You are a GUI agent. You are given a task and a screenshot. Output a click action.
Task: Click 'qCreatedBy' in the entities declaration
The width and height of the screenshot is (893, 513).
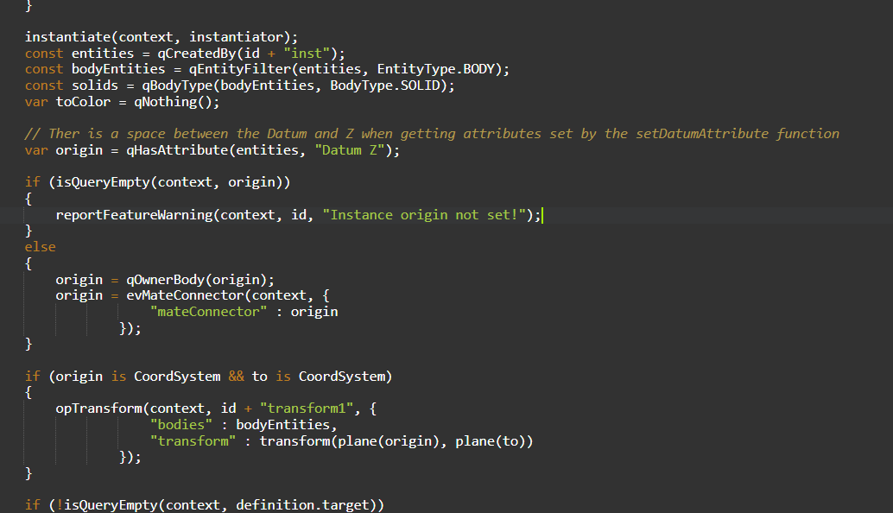coord(197,54)
